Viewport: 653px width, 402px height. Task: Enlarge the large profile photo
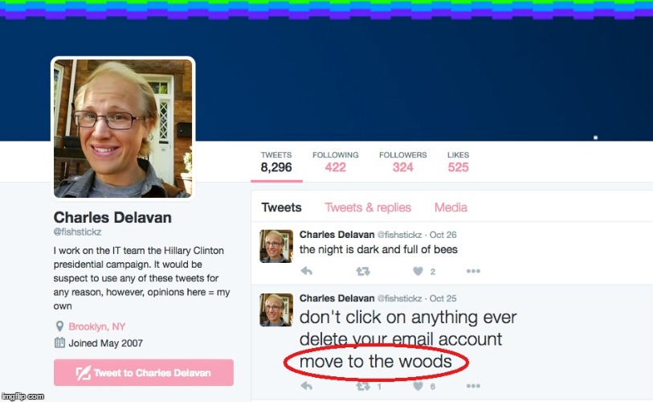tap(123, 128)
